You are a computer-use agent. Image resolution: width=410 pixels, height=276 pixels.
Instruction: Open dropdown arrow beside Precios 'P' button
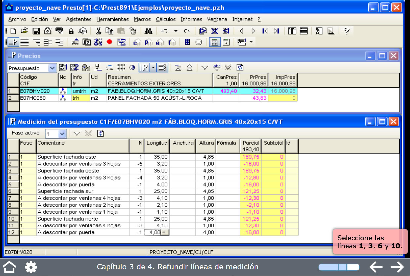point(153,68)
